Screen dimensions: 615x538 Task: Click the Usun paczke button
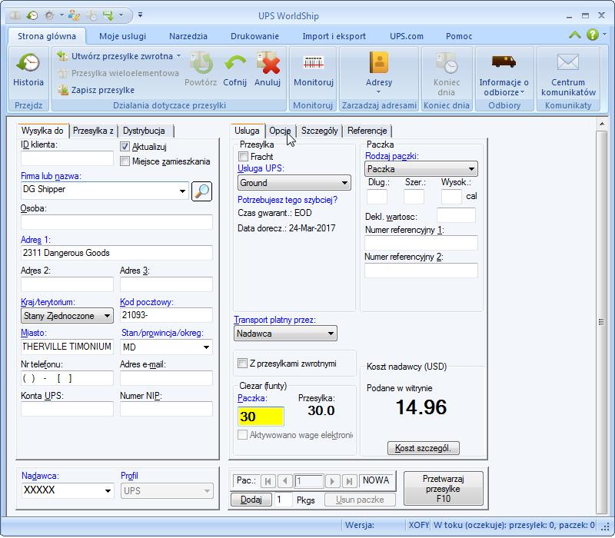(x=360, y=500)
